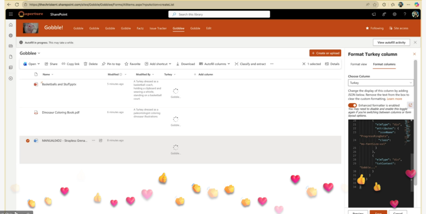Click share icon on the MANUAL04D2 row
Viewport: 426px width, 214px height.
click(x=101, y=140)
